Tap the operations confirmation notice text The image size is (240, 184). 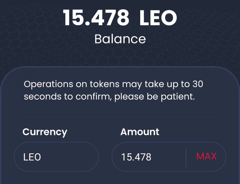(113, 90)
